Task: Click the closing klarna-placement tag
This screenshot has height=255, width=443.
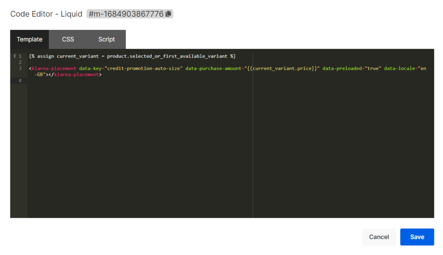Action: [x=76, y=74]
